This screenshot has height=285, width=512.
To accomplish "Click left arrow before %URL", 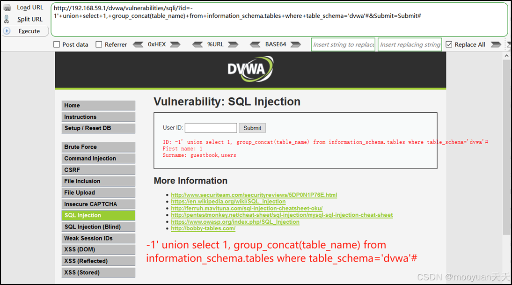I will [x=197, y=44].
